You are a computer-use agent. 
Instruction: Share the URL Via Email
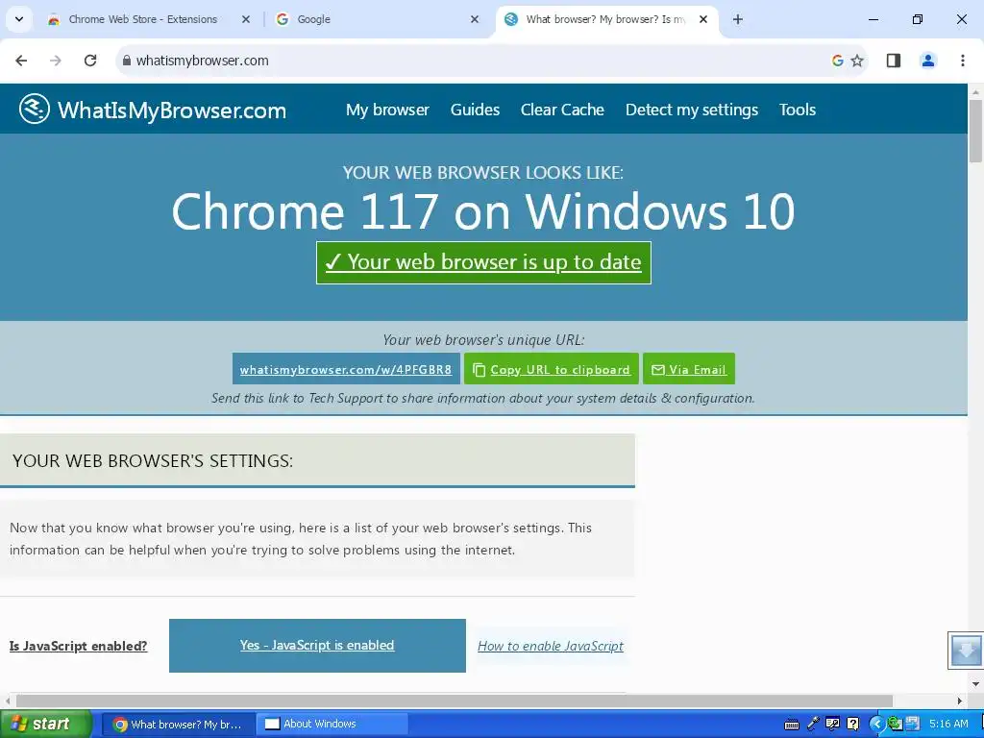(x=688, y=369)
